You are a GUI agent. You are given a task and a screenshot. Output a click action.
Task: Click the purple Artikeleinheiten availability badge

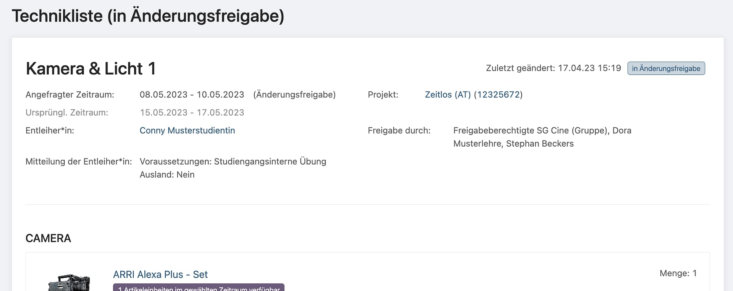click(x=199, y=288)
